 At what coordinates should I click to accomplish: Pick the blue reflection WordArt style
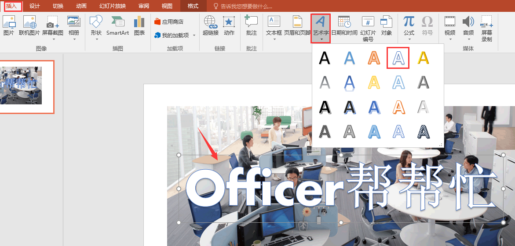click(x=349, y=82)
